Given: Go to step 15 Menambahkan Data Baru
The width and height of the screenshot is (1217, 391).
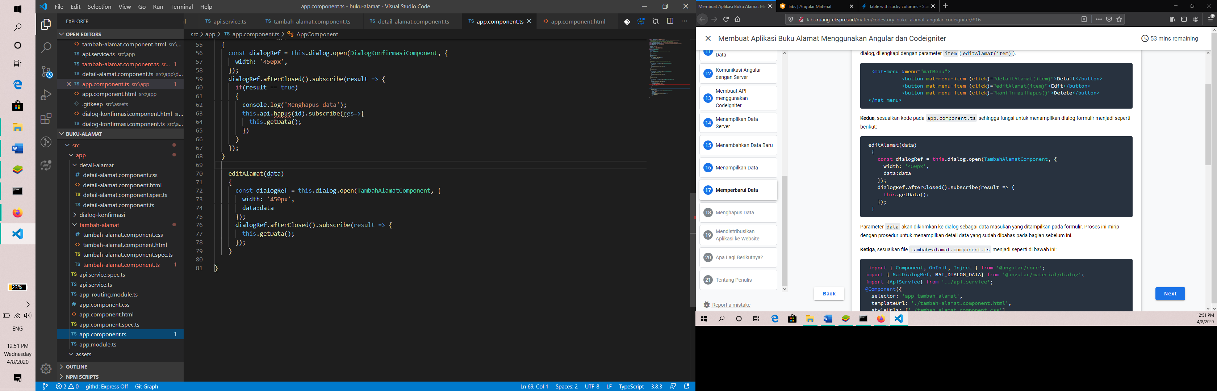Looking at the screenshot, I should pyautogui.click(x=738, y=146).
